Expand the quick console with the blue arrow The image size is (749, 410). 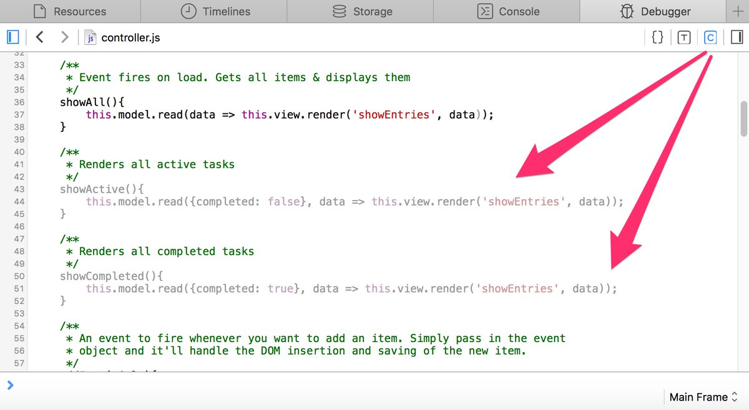[x=12, y=384]
